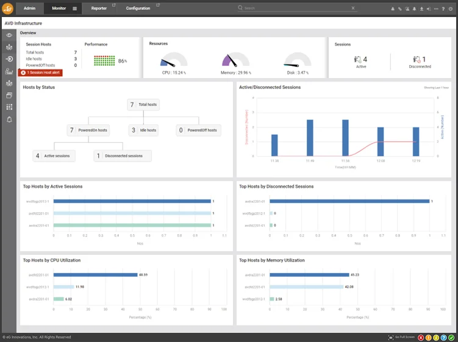Viewport: 458px width, 342px height.
Task: Click the Disk gauge in Resources
Action: (x=298, y=60)
